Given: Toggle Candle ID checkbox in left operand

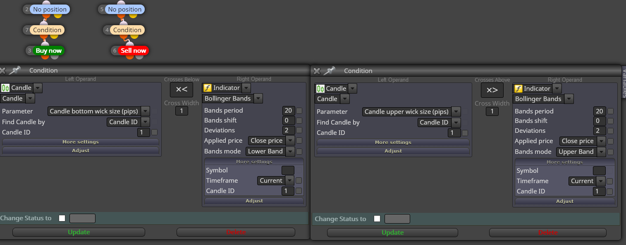Looking at the screenshot, I should (x=155, y=132).
